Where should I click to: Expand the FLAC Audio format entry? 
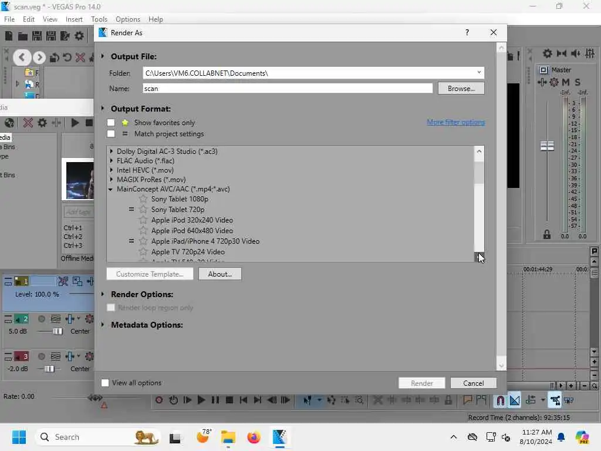(x=111, y=161)
